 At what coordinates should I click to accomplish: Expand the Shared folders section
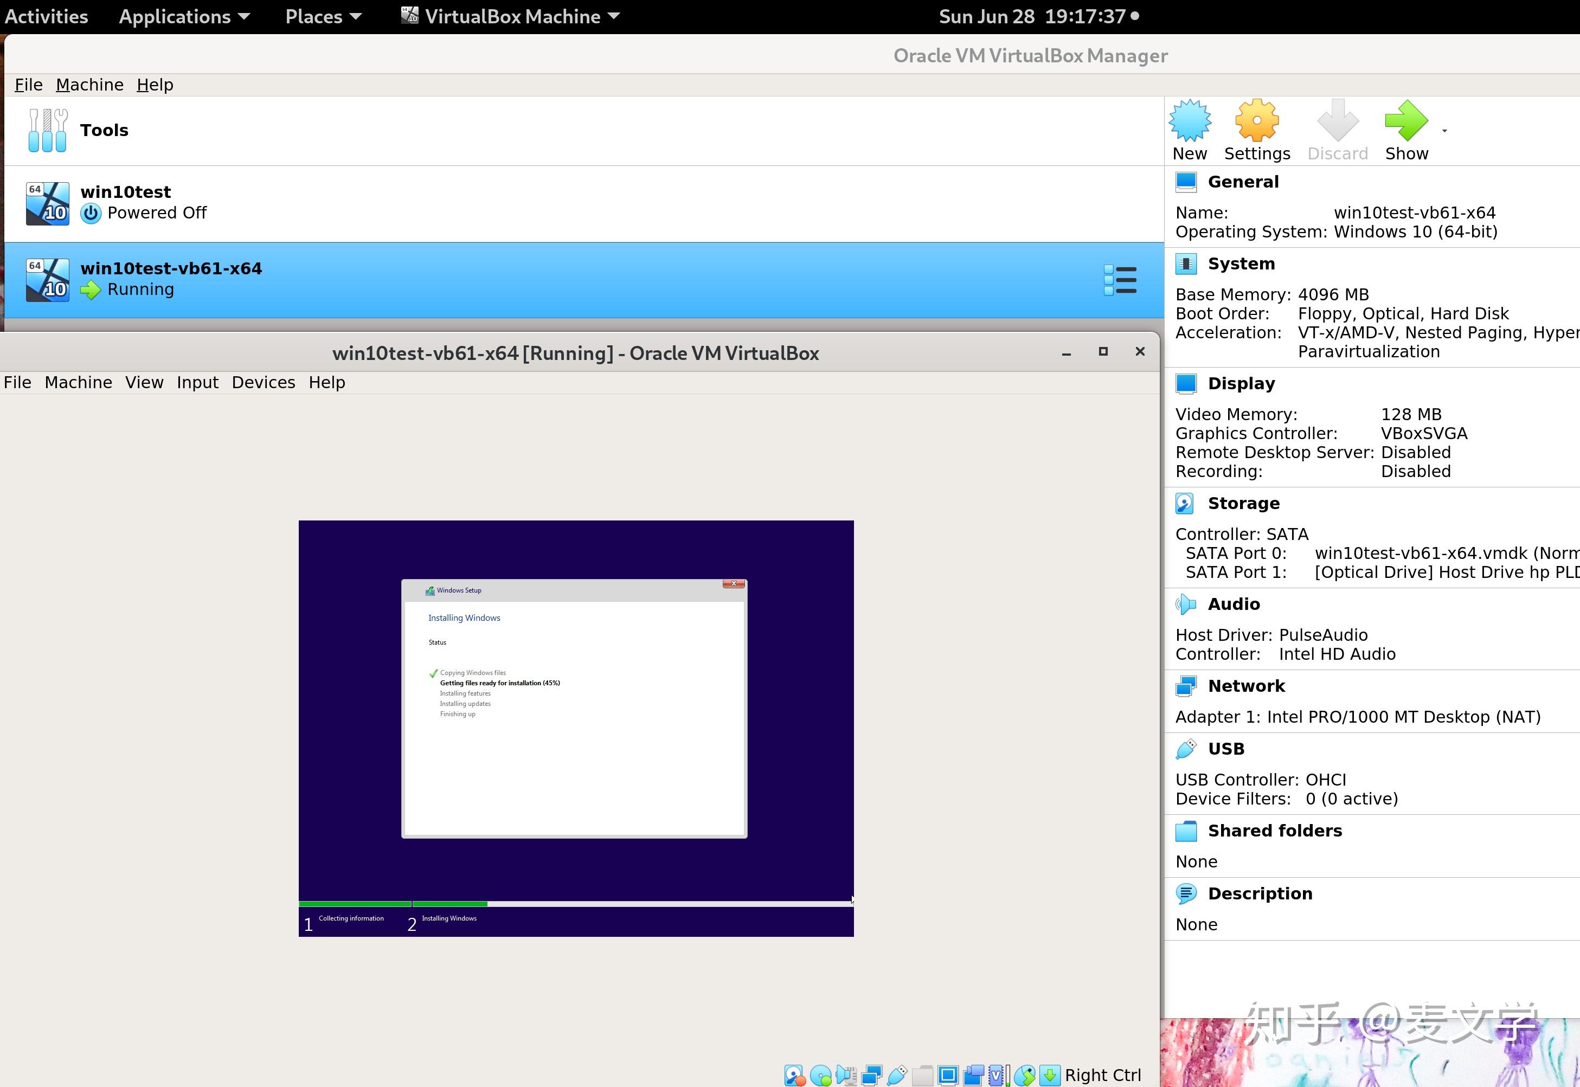tap(1275, 830)
